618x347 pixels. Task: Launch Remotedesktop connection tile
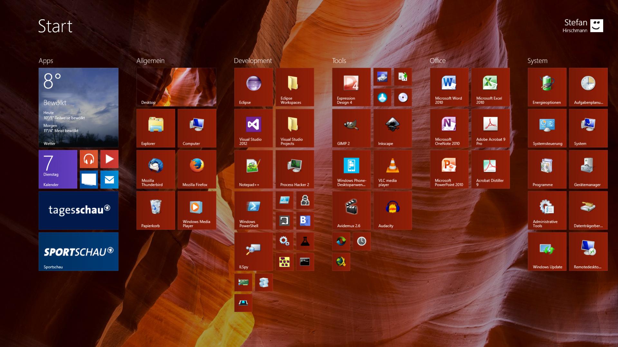[588, 251]
